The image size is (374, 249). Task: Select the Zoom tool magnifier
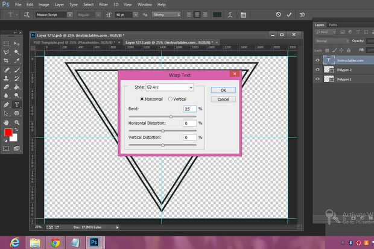[x=17, y=121]
